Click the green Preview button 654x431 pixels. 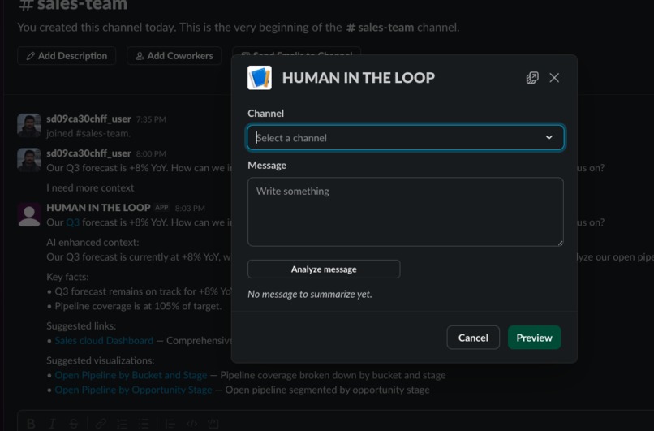pos(534,338)
